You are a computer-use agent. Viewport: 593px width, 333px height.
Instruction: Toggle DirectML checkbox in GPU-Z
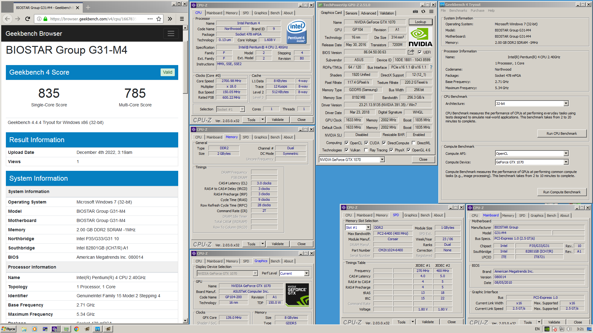pyautogui.click(x=414, y=143)
